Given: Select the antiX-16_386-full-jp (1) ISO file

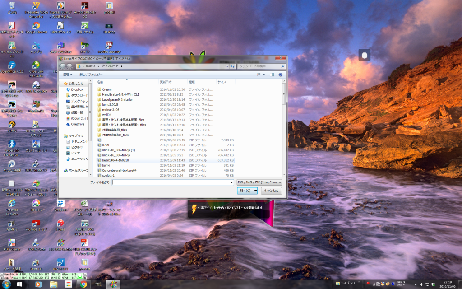Looking at the screenshot, I should 119,150.
